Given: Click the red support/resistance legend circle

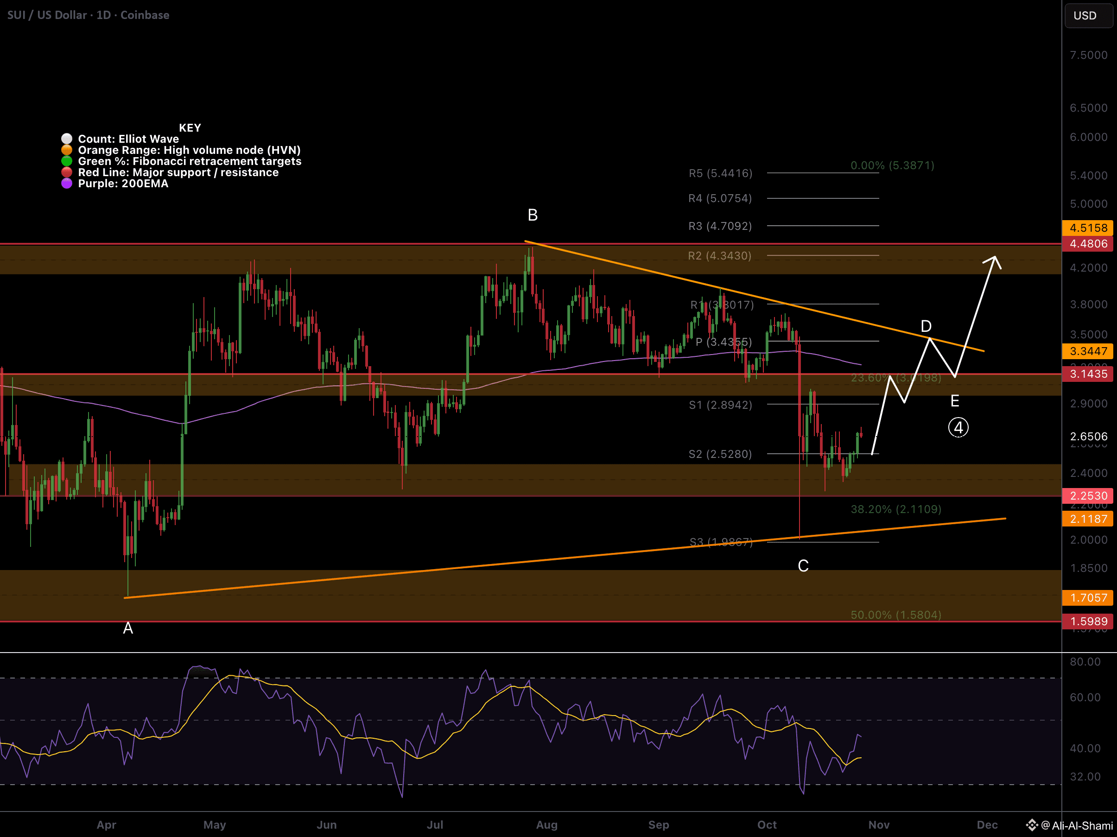Looking at the screenshot, I should tap(67, 172).
